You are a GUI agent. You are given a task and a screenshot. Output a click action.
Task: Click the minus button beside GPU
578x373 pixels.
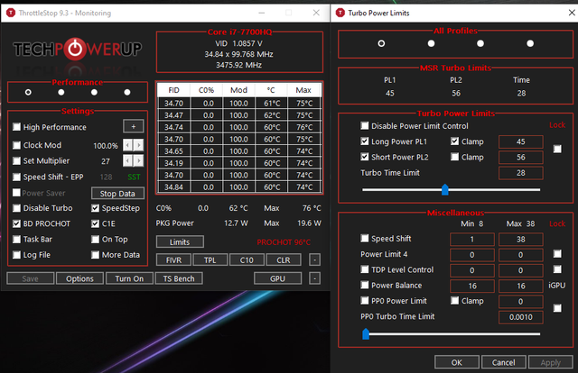[x=314, y=278]
